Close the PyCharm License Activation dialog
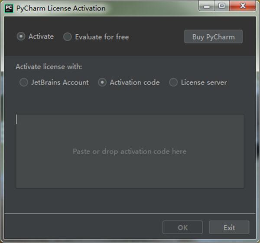 click(x=243, y=6)
